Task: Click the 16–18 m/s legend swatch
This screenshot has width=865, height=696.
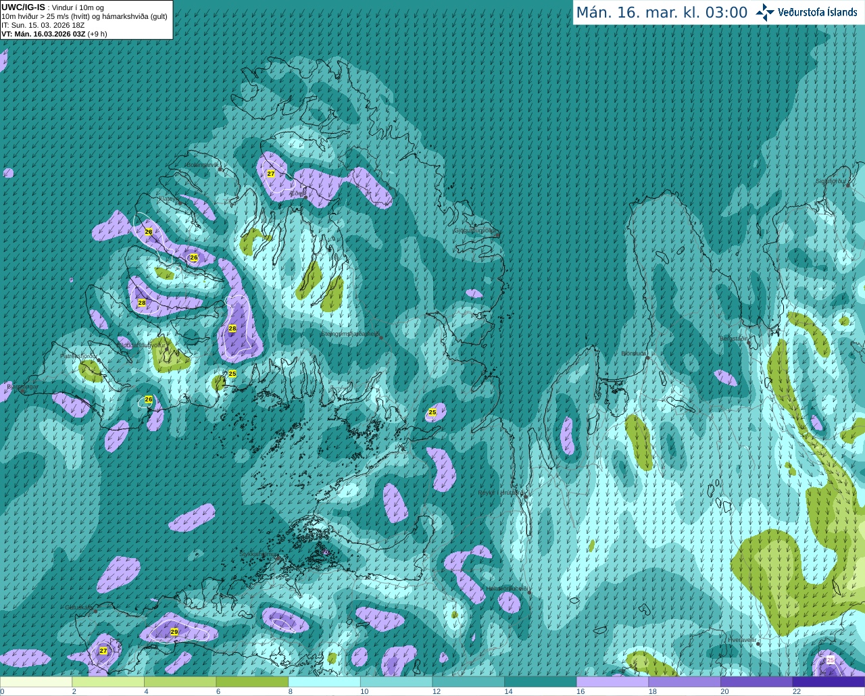Action: [x=612, y=682]
